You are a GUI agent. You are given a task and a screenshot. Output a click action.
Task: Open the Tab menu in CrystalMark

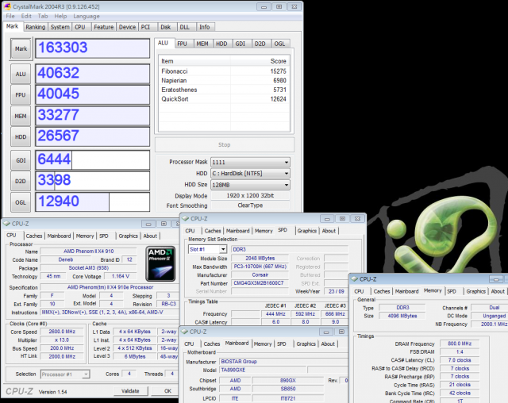42,16
